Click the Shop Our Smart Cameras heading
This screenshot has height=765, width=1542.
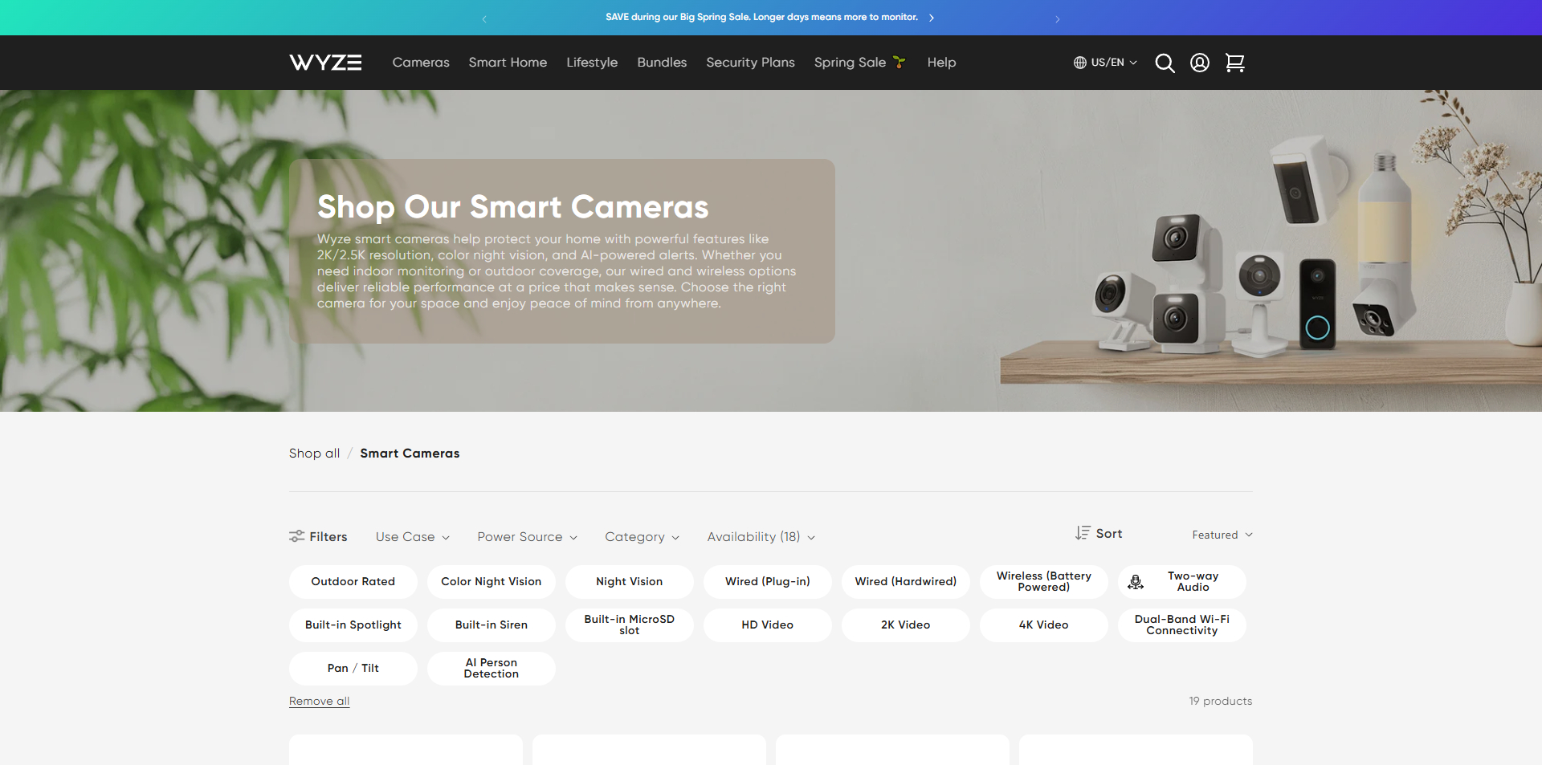512,207
